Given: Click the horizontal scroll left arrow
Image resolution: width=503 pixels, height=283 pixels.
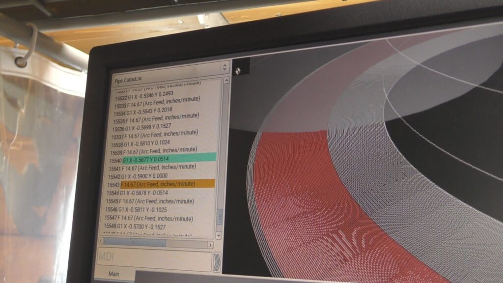Looking at the screenshot, I should tap(101, 240).
